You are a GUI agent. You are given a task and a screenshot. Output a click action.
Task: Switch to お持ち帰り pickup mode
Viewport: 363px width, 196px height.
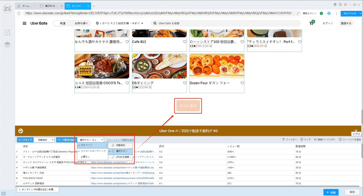(x=81, y=23)
